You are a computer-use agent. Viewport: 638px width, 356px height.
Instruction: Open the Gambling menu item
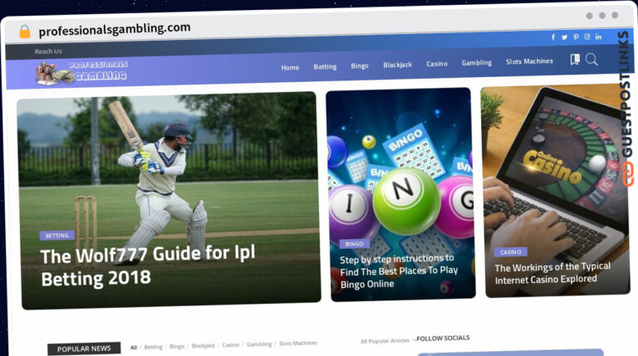click(x=477, y=62)
